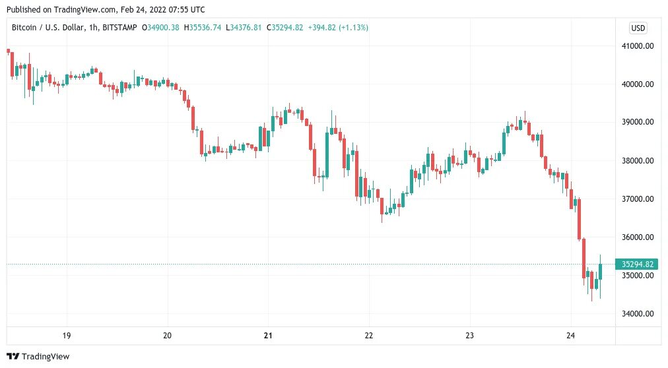Click the 36000.00 price axis label
Screen dimensions: 668x368
pyautogui.click(x=638, y=237)
